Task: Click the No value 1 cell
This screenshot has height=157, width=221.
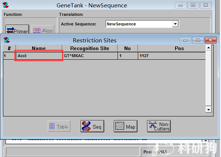Action: click(x=128, y=56)
